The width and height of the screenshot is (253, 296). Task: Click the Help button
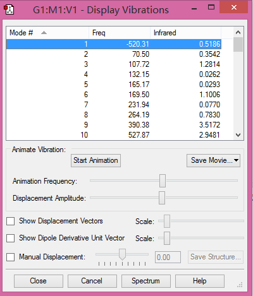click(200, 281)
